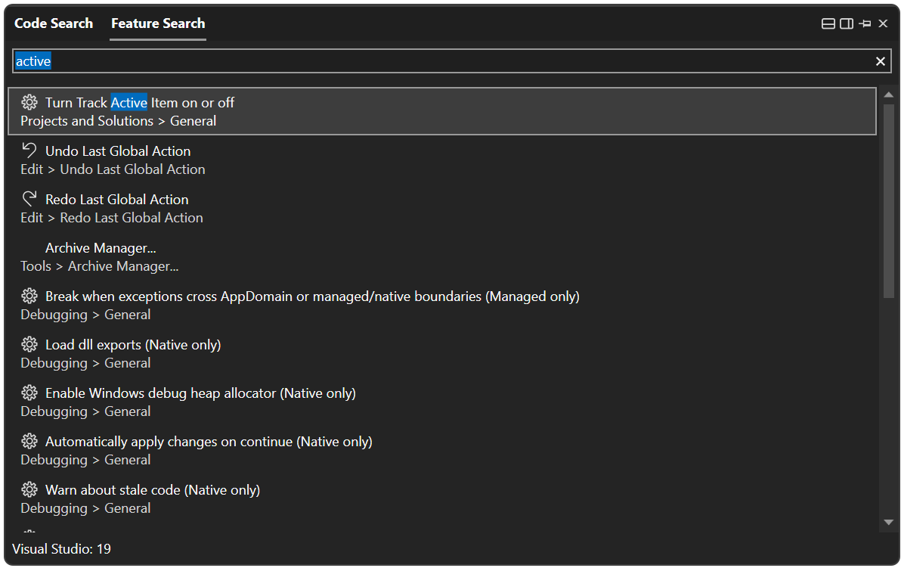Toggle vertical split layout for search results
The width and height of the screenshot is (901, 568).
pyautogui.click(x=846, y=23)
